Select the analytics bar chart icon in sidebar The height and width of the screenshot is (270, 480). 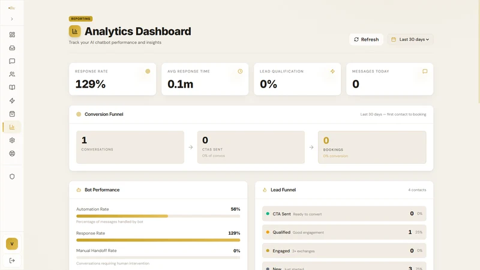[12, 127]
